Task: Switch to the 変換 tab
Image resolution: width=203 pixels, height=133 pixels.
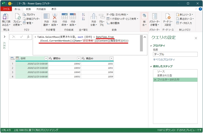Action: click(28, 9)
